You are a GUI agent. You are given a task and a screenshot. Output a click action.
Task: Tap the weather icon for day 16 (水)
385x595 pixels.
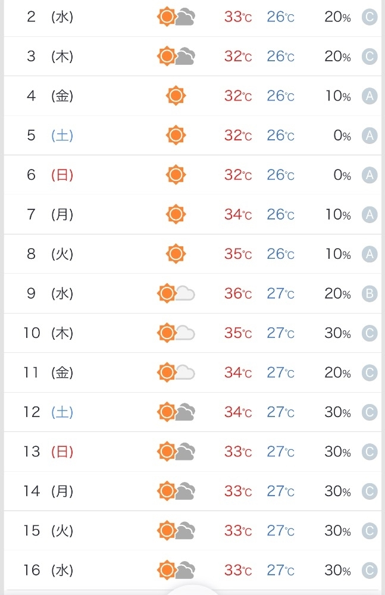tap(176, 570)
